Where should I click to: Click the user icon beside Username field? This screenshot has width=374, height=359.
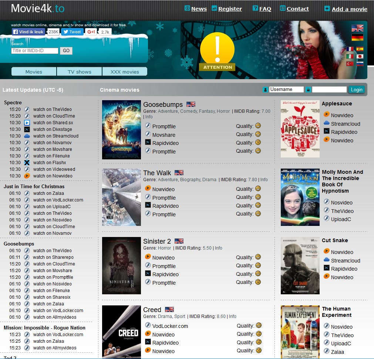tap(265, 89)
